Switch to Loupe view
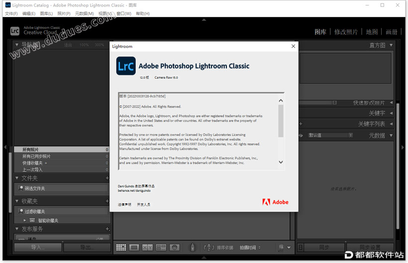Viewport: 408px width, 263px height. click(134, 248)
